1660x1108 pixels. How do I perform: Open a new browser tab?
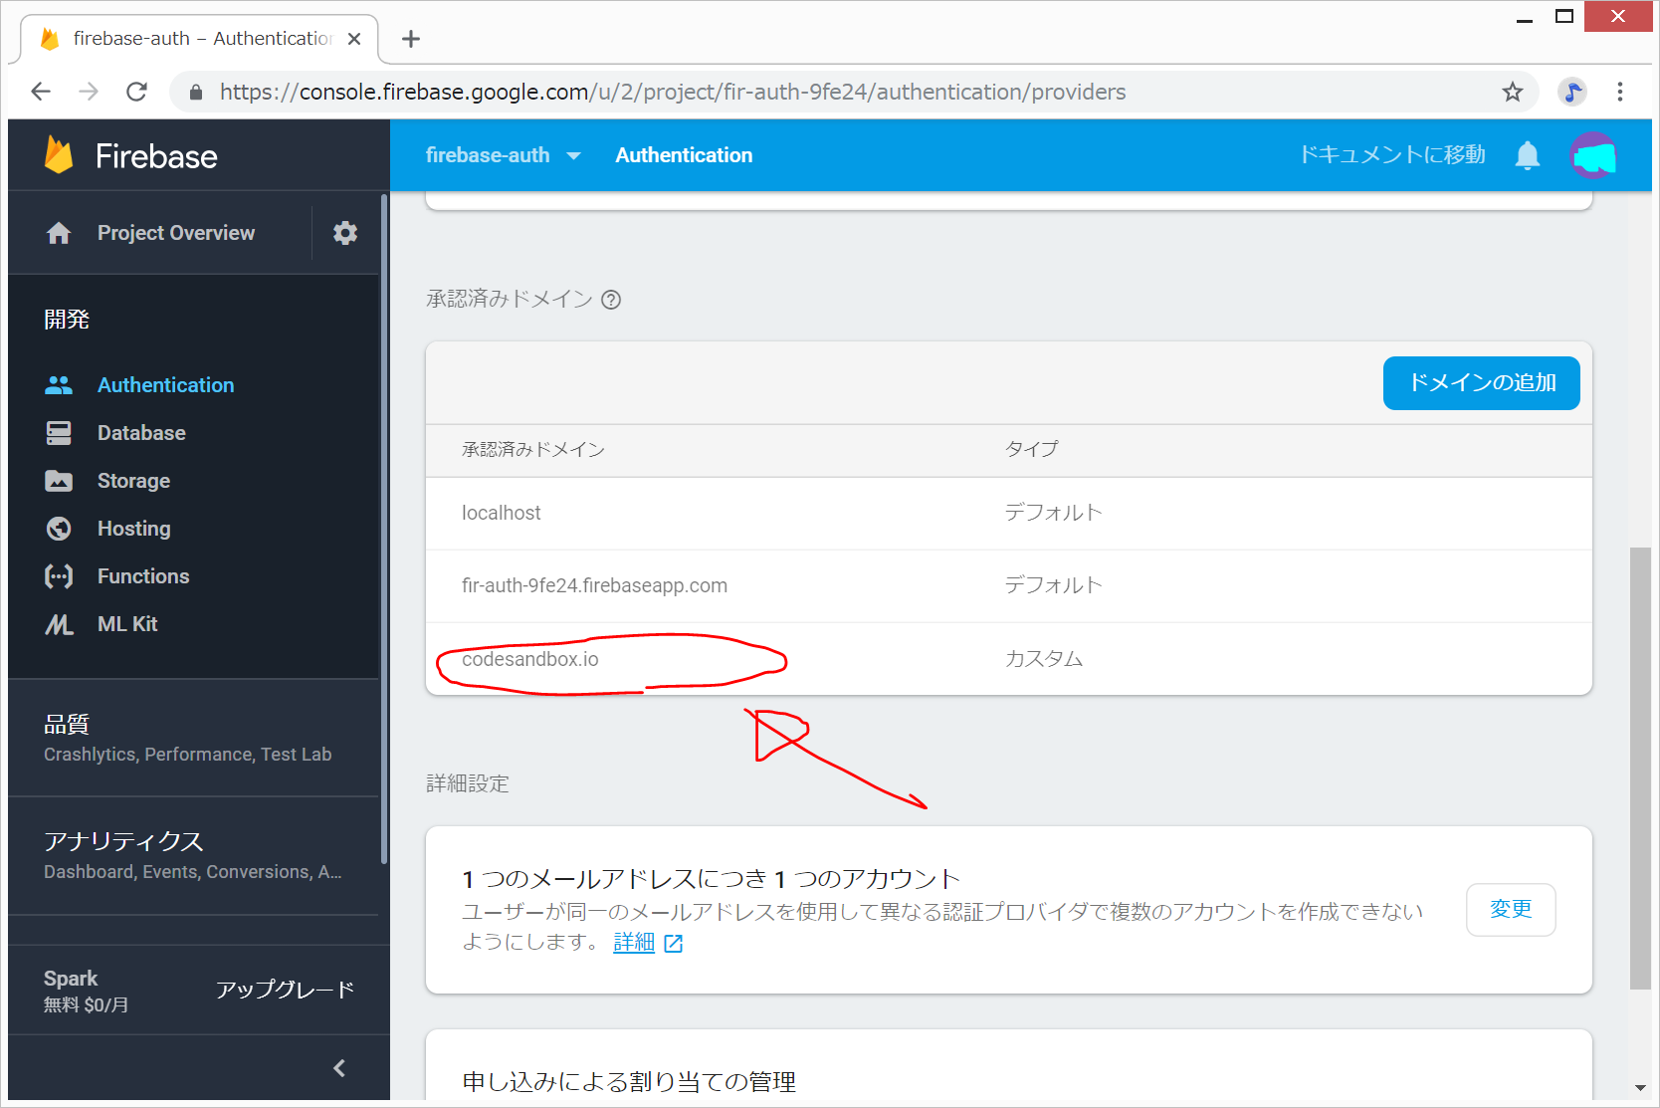click(x=411, y=39)
